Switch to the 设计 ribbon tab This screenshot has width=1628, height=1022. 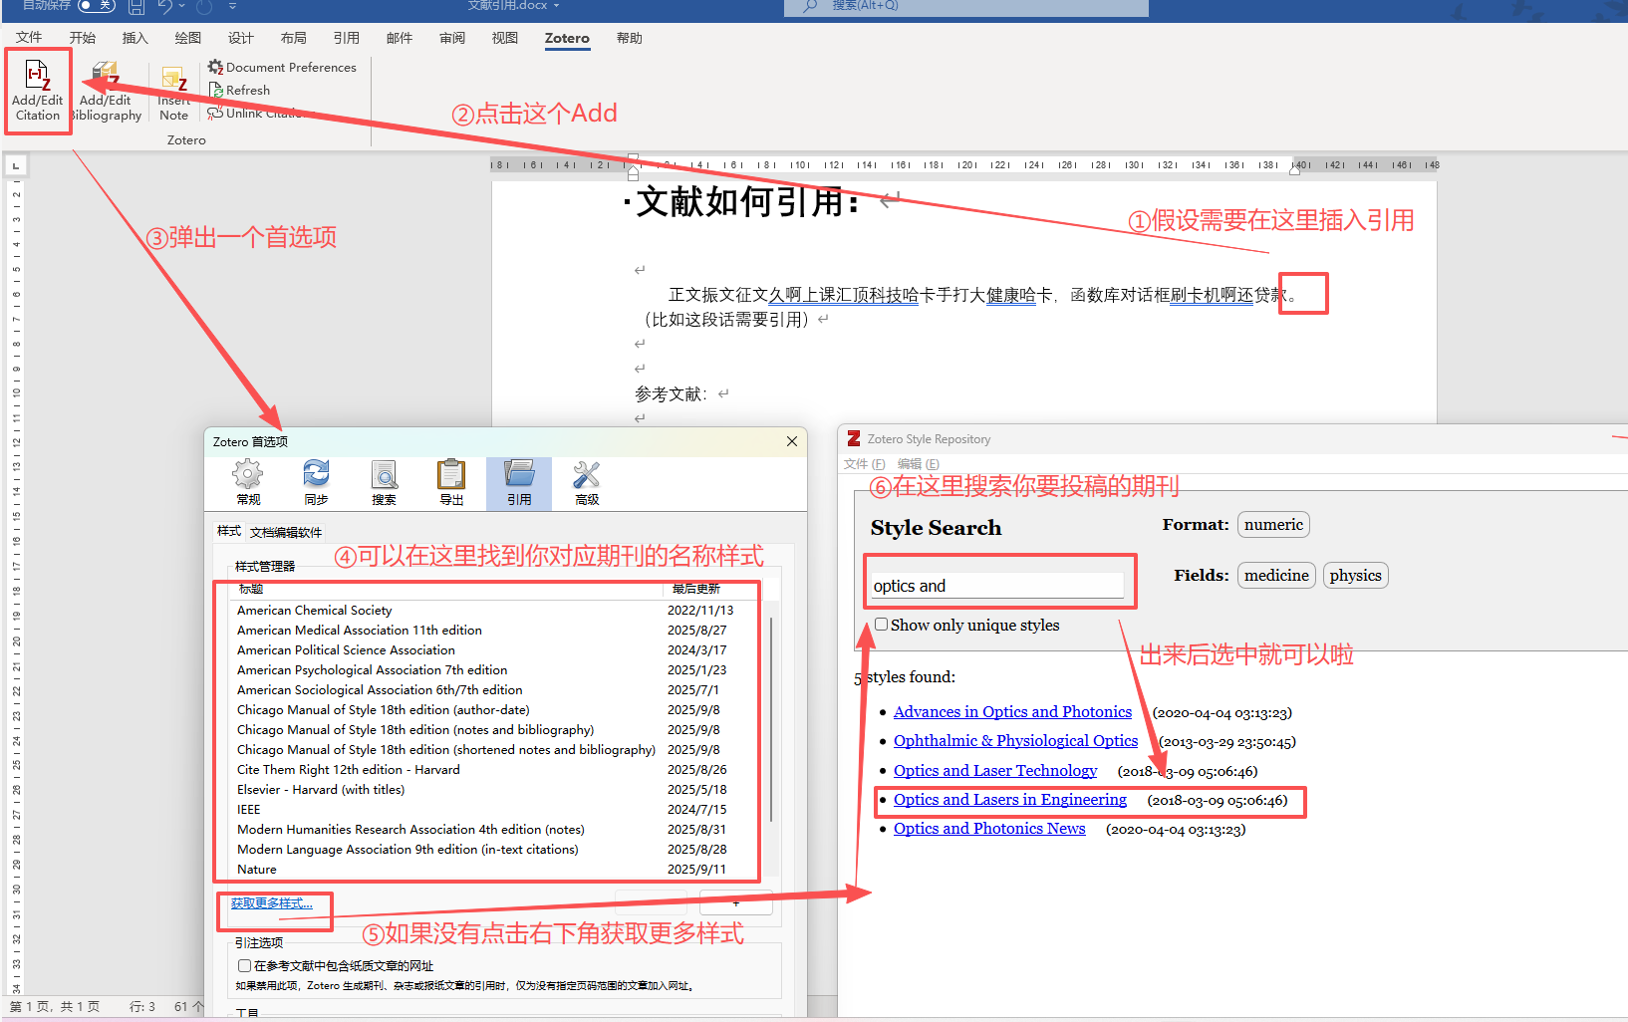(241, 38)
